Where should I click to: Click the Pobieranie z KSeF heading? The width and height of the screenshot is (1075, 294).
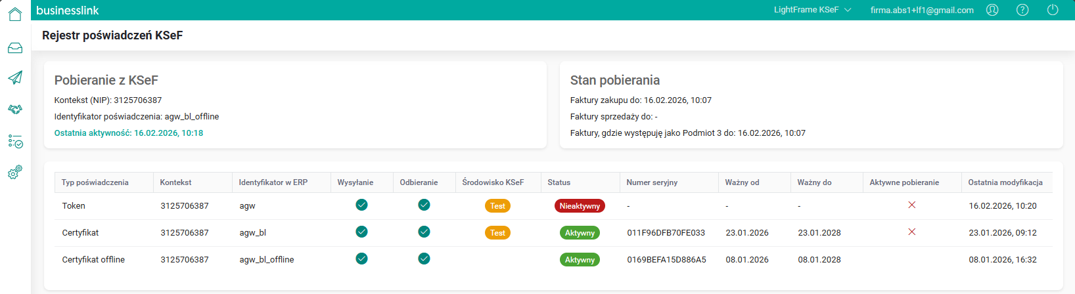106,80
